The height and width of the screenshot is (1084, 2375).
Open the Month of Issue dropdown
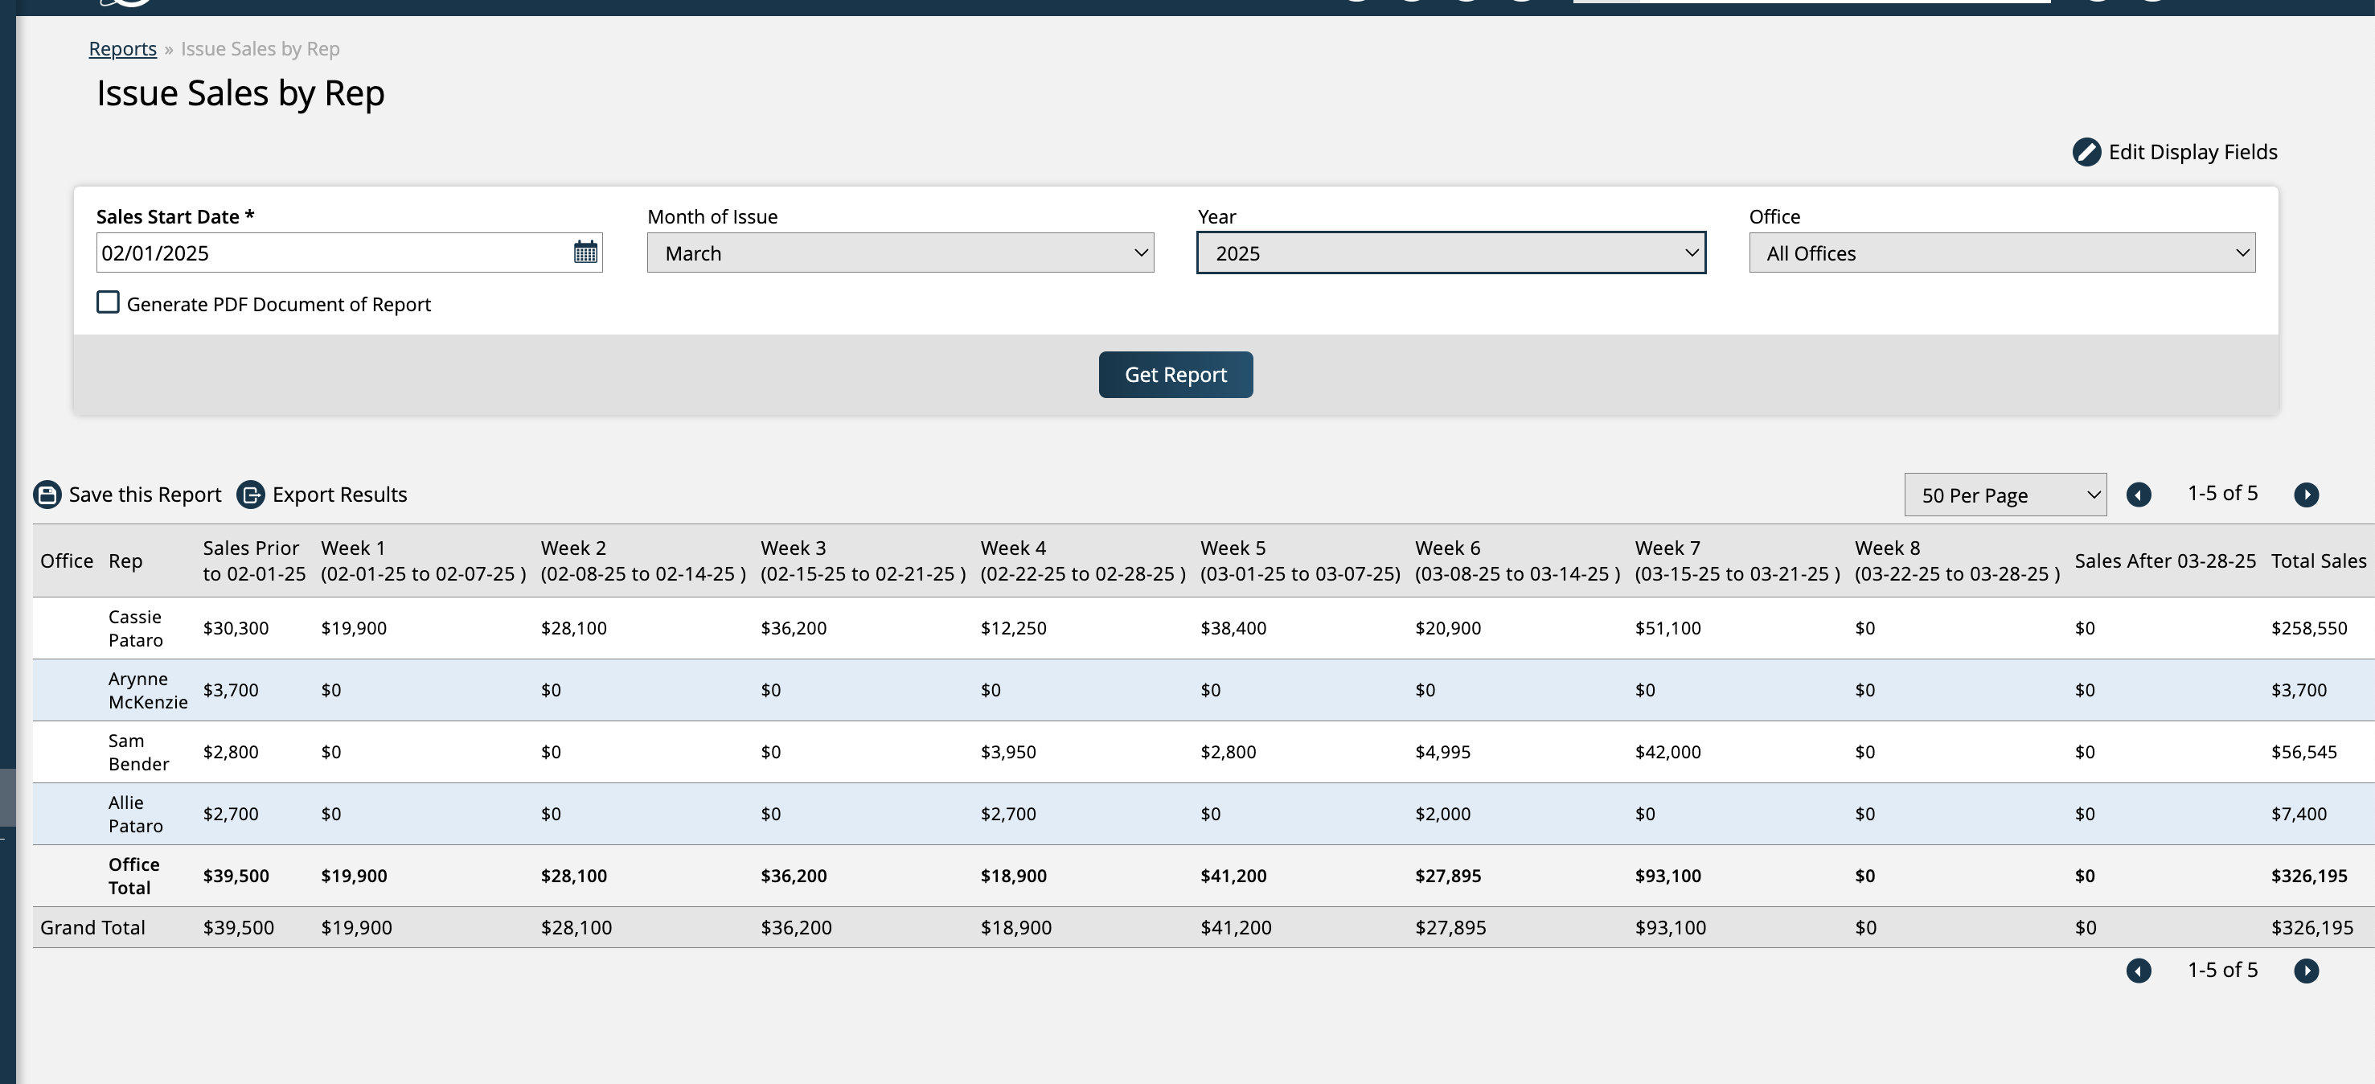900,253
